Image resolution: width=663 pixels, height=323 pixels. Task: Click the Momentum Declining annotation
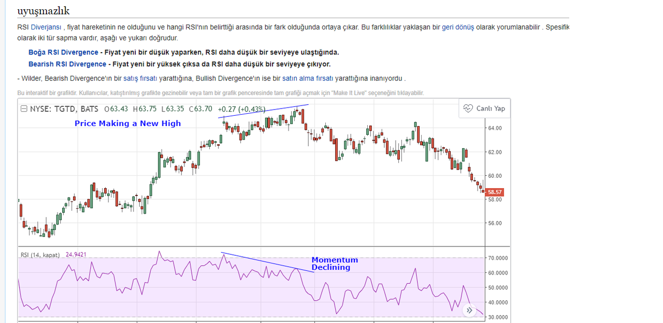[335, 264]
